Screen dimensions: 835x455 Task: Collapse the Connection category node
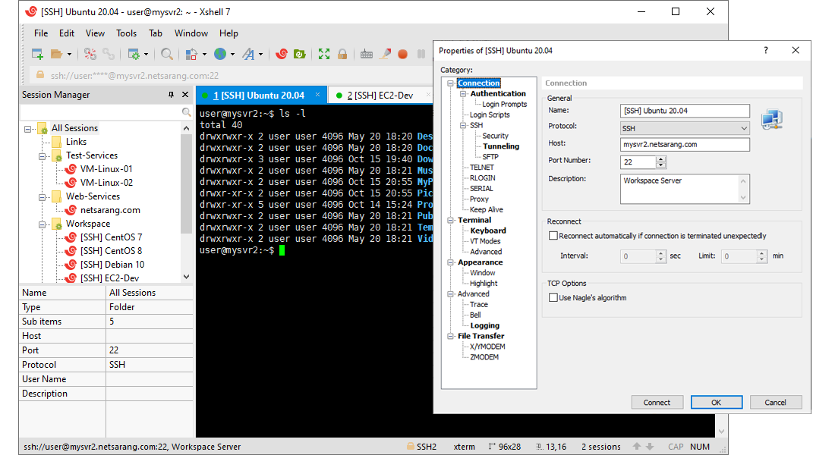(x=450, y=83)
